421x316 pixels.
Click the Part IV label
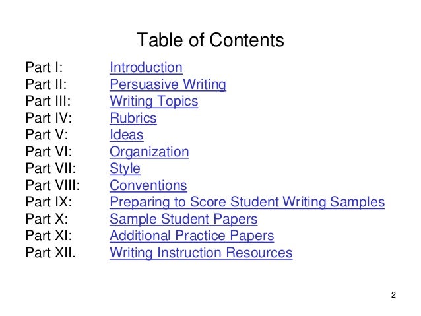(49, 118)
